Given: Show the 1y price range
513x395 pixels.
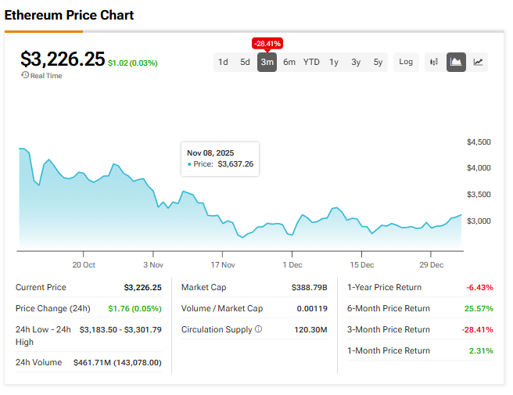Looking at the screenshot, I should pos(334,62).
